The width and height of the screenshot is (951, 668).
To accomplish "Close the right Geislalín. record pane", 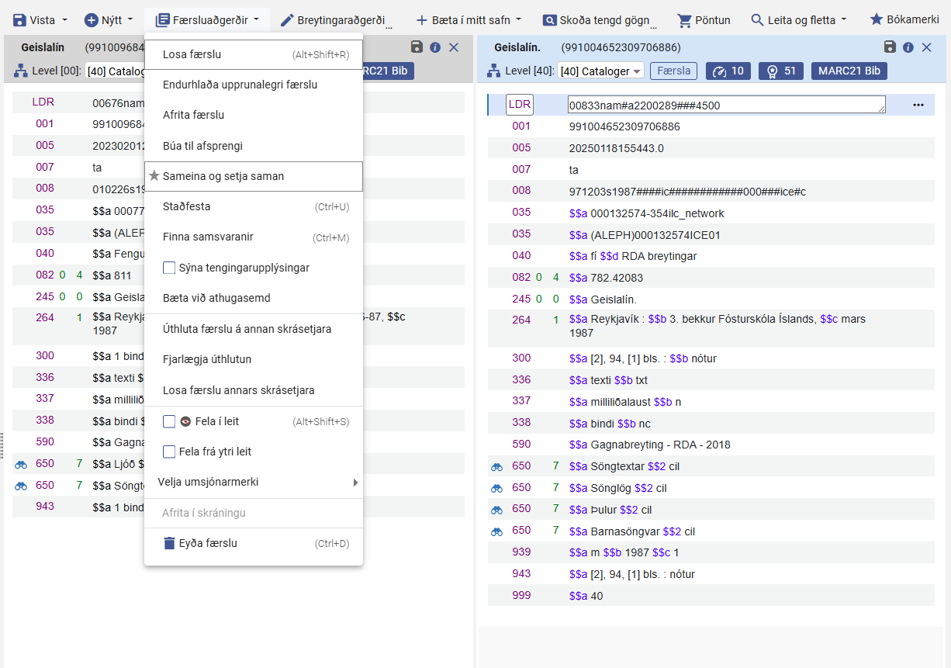I will pos(926,47).
